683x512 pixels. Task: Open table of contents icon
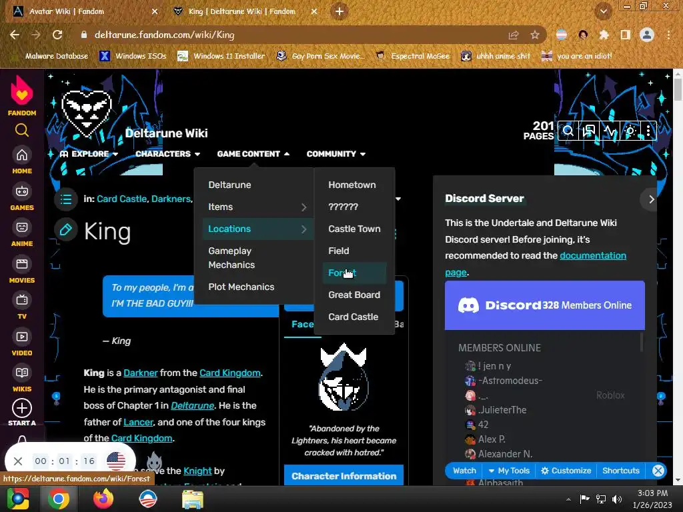tap(66, 199)
